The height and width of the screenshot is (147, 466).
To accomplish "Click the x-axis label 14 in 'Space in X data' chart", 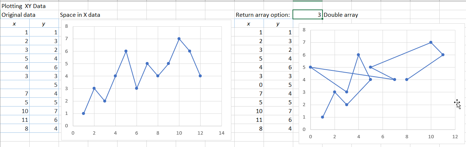I will [221, 133].
